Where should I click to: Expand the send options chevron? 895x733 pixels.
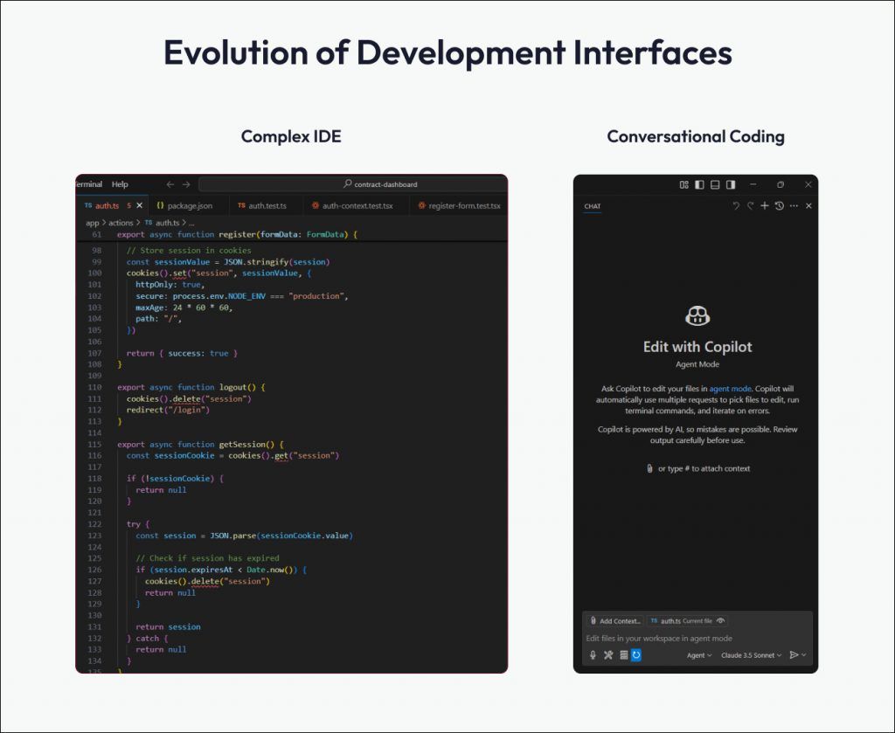click(804, 655)
